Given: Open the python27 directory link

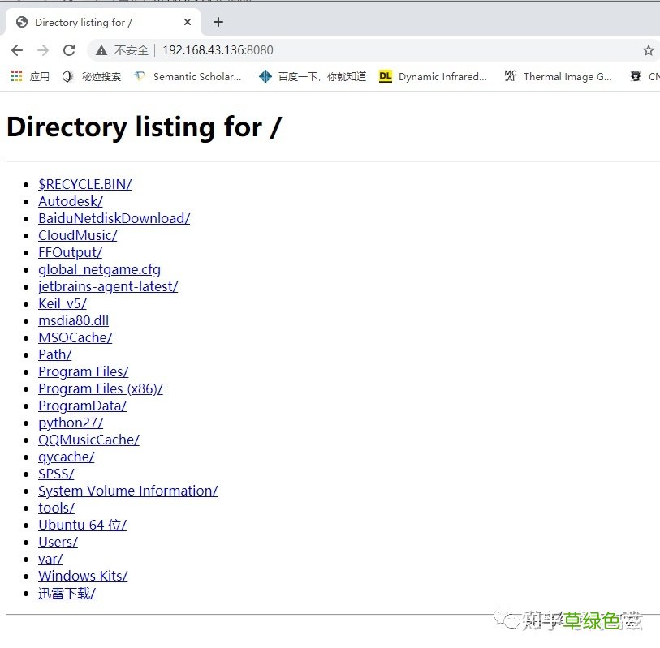Looking at the screenshot, I should [x=70, y=423].
